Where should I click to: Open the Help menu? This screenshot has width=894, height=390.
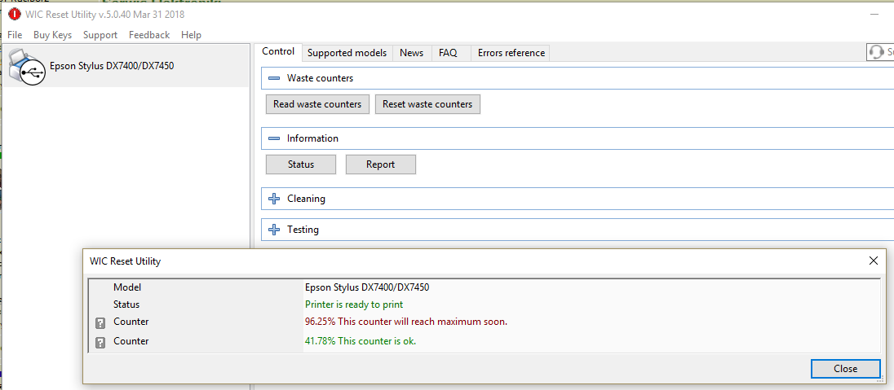coord(191,35)
